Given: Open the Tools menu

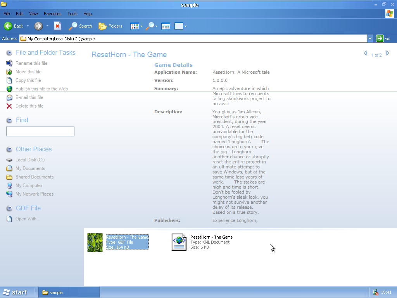Looking at the screenshot, I should [72, 14].
